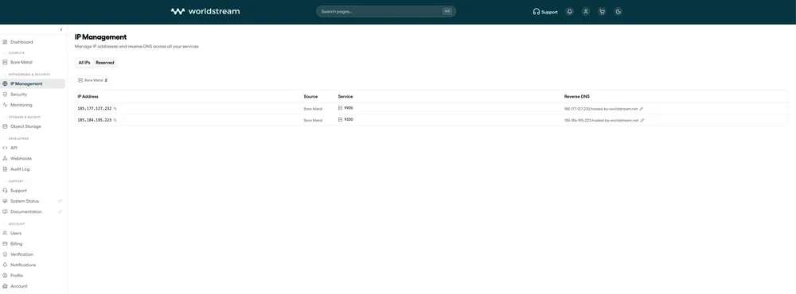Click the API code brackets icon
This screenshot has width=796, height=294.
[x=5, y=148]
